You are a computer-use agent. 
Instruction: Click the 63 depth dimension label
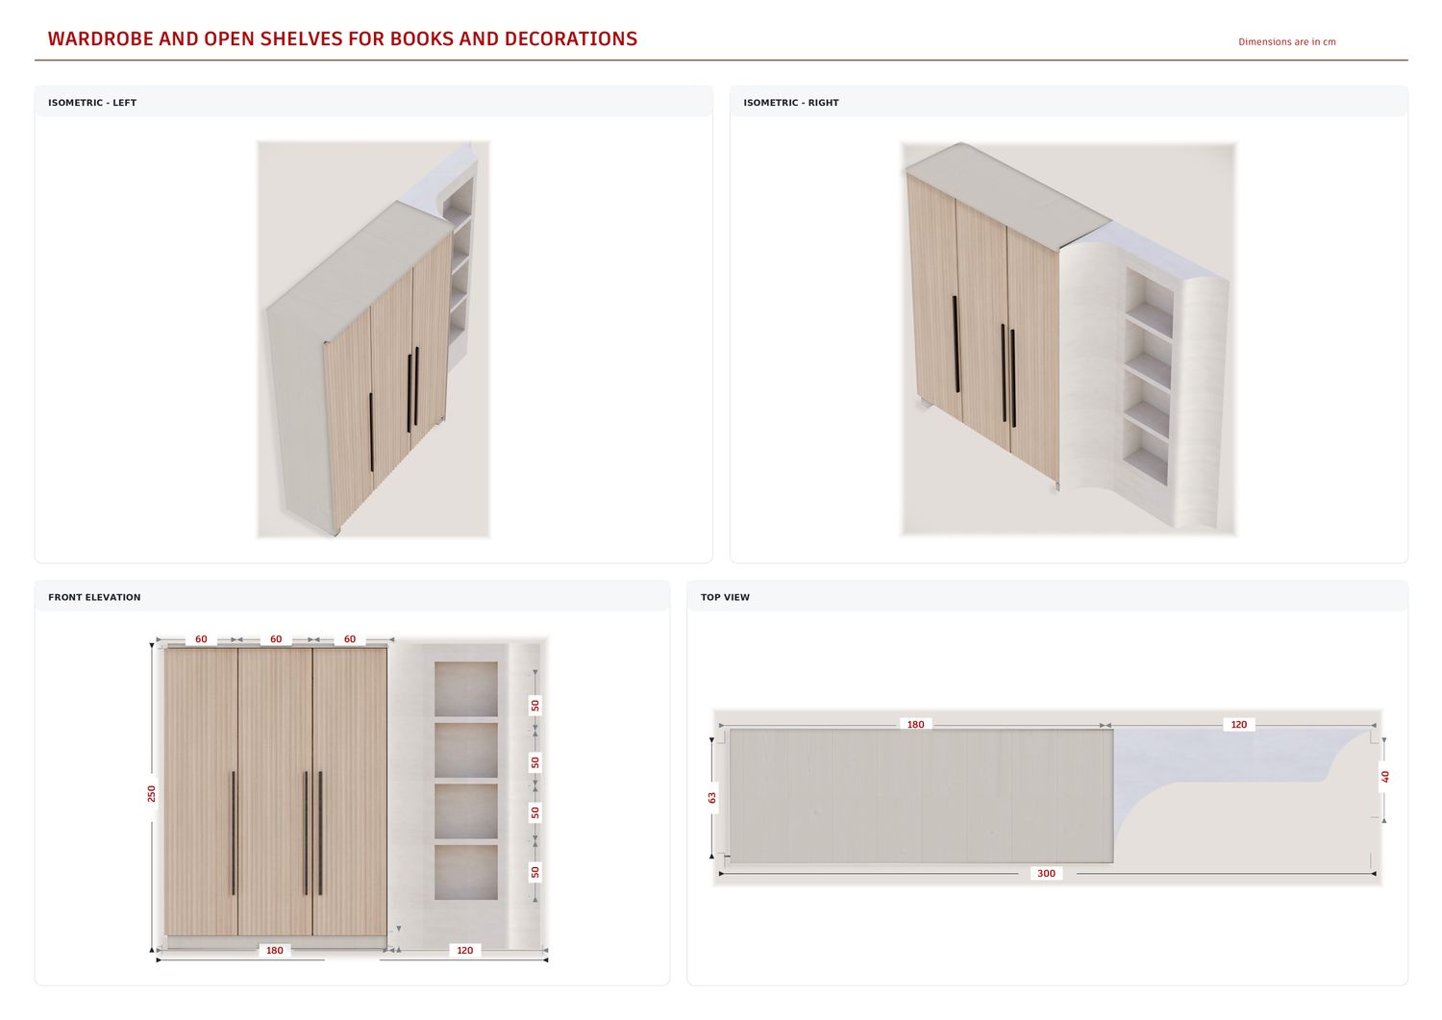[711, 798]
